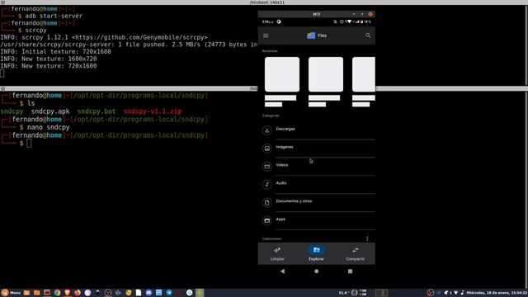Switch to the Explorar tab
The width and height of the screenshot is (528, 297).
pyautogui.click(x=316, y=253)
